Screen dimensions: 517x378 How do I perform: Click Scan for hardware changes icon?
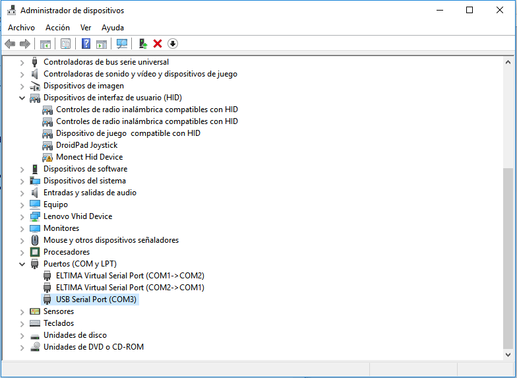click(122, 44)
